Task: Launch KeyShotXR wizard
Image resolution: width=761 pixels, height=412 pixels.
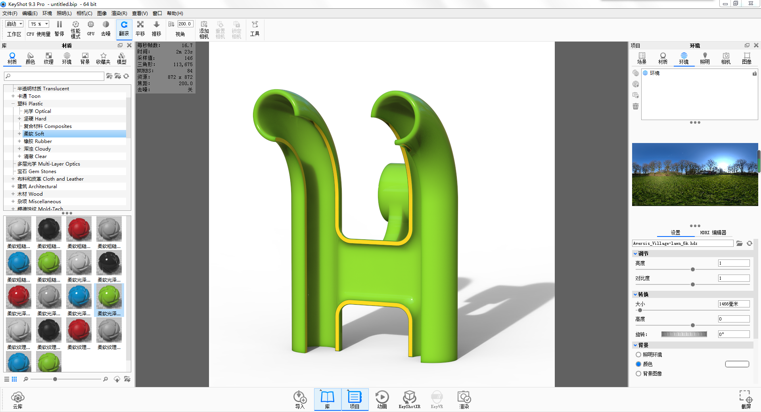Action: tap(409, 400)
